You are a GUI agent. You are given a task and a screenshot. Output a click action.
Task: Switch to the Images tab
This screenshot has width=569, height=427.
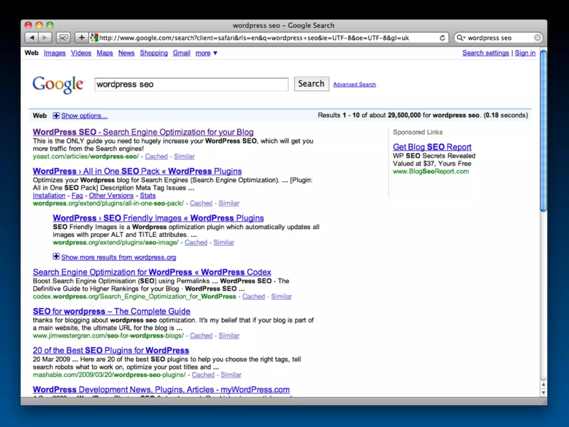point(54,53)
